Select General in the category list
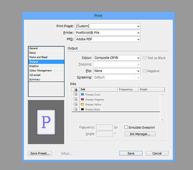This screenshot has height=170, width=193. [x=46, y=48]
